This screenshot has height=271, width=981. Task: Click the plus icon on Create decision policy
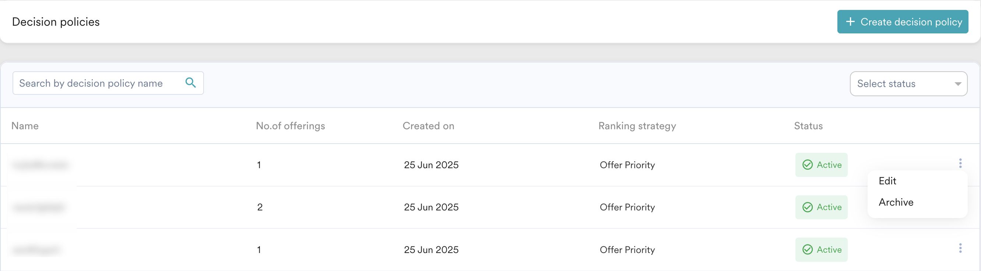851,22
